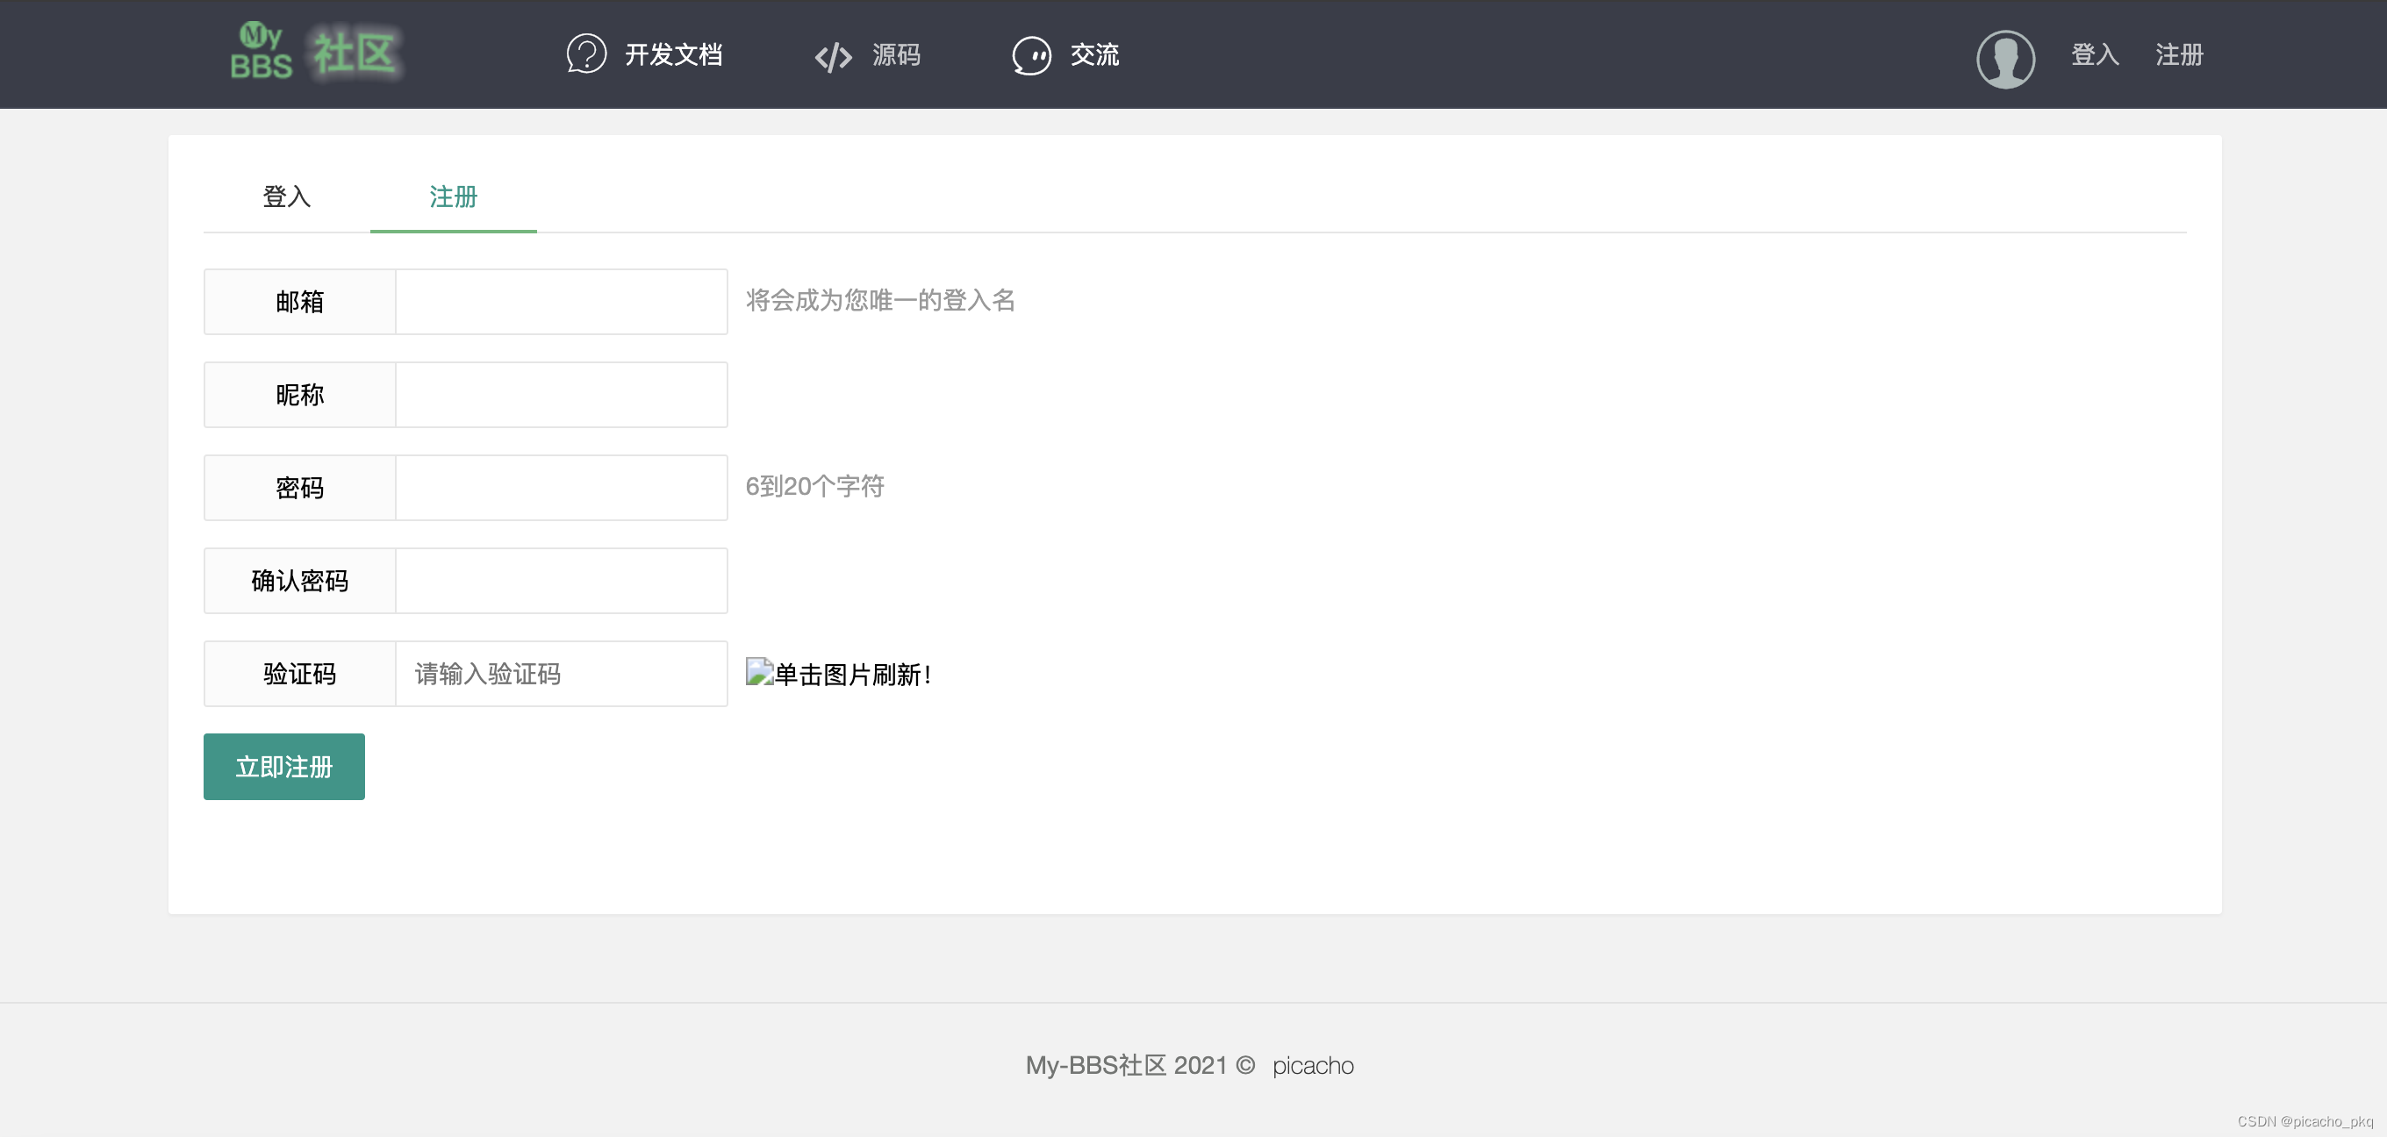Click 登入 link in the header
The image size is (2387, 1137).
coord(2094,54)
